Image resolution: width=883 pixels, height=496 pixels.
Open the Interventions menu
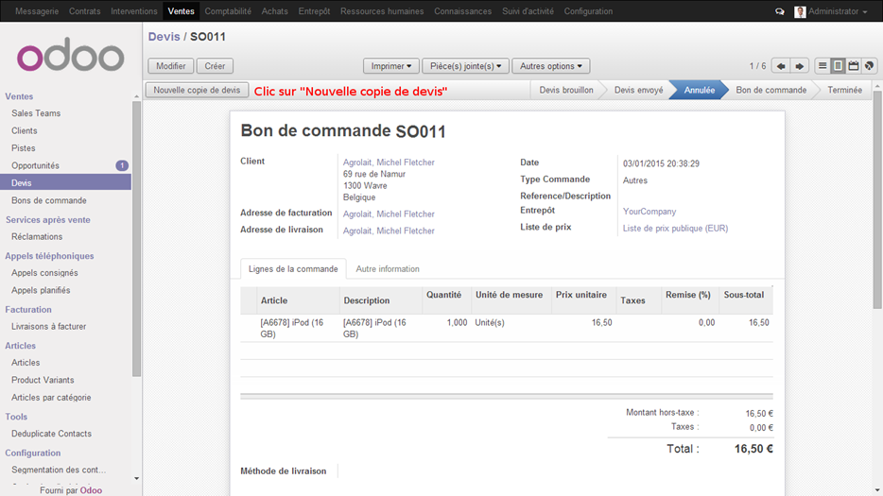coord(134,11)
